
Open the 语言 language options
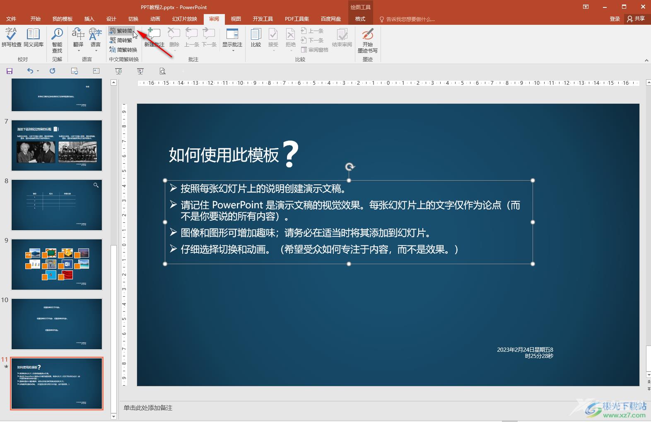click(x=96, y=40)
